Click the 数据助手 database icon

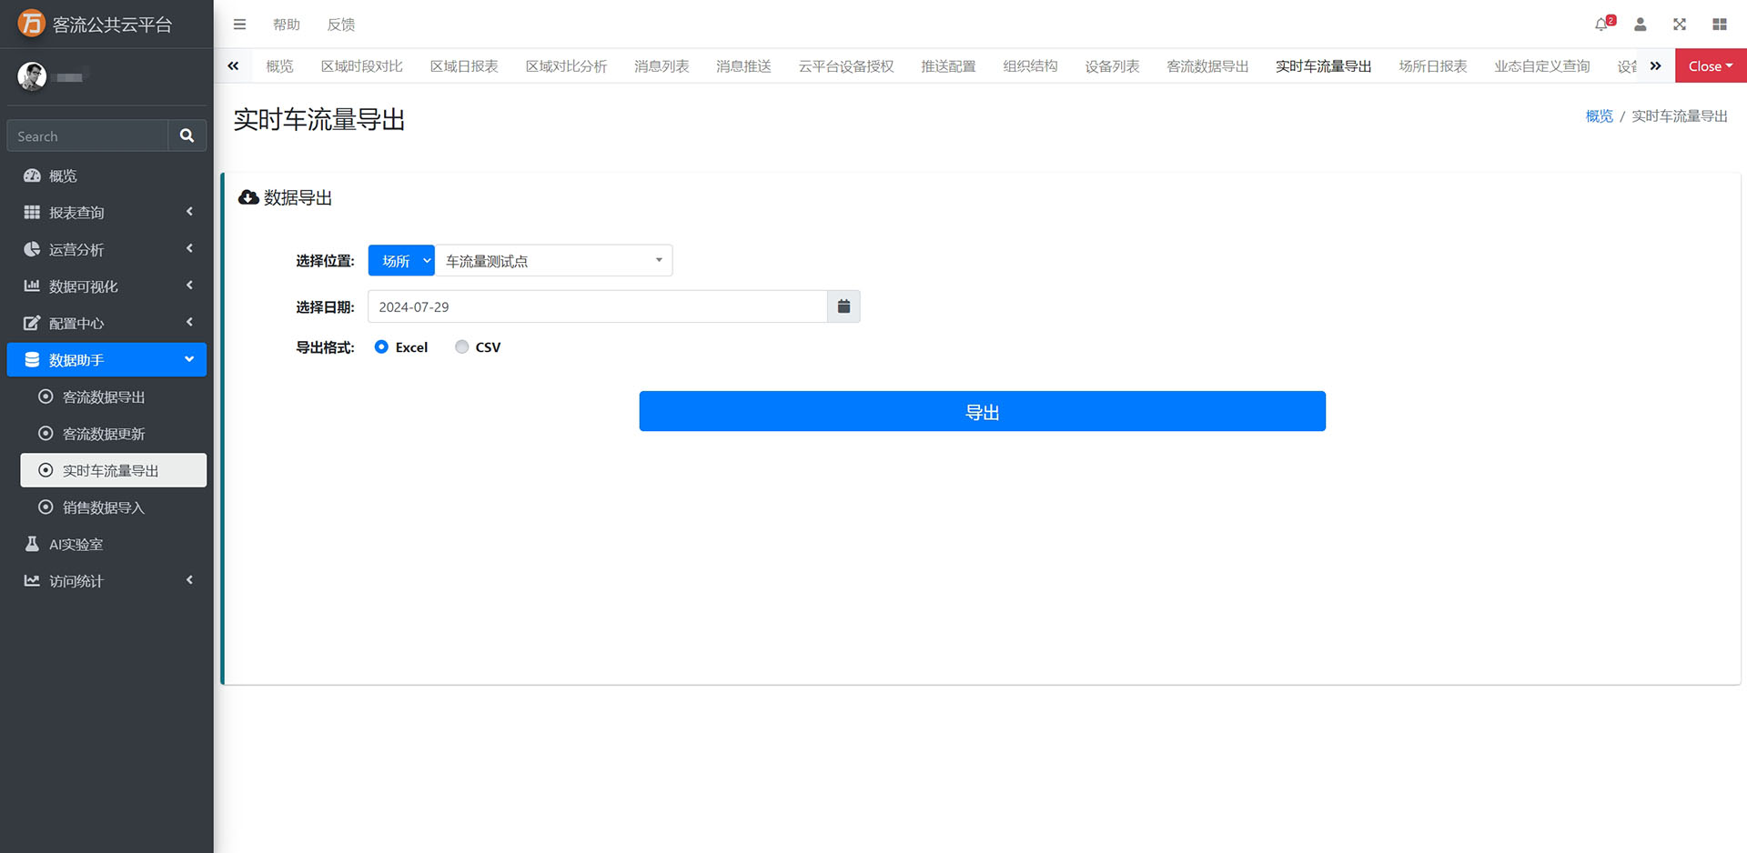pyautogui.click(x=32, y=359)
